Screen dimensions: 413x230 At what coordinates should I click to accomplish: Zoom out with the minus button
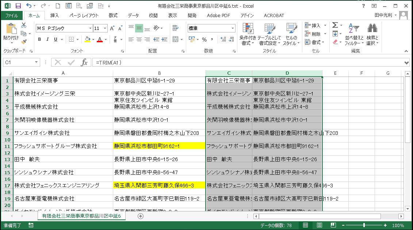pos(343,225)
